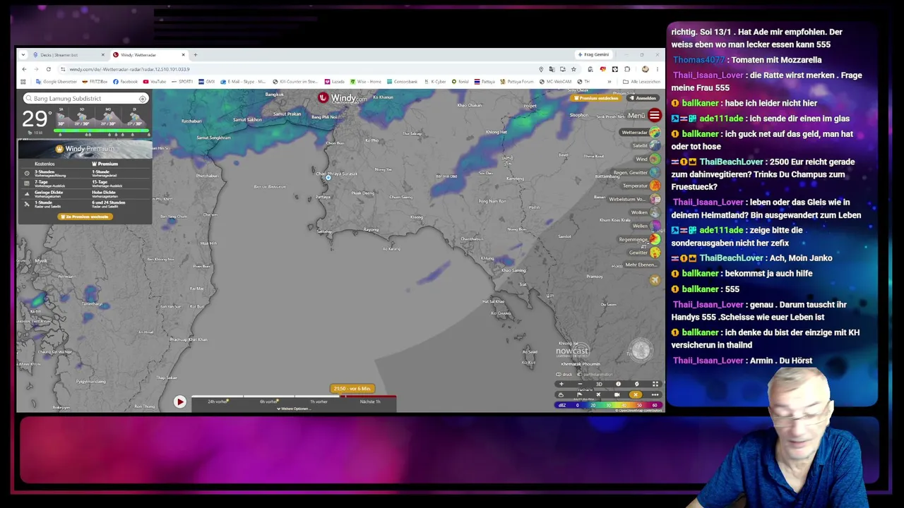Click 'Zu Premium wechseln' orange button
This screenshot has height=508, width=904.
pos(85,217)
